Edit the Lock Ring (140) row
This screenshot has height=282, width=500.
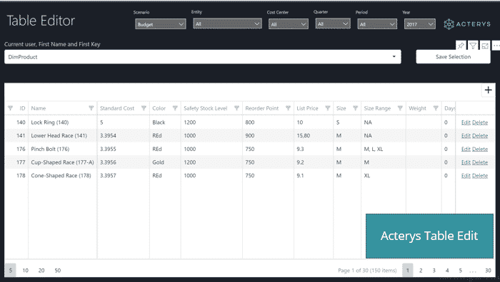click(x=466, y=122)
